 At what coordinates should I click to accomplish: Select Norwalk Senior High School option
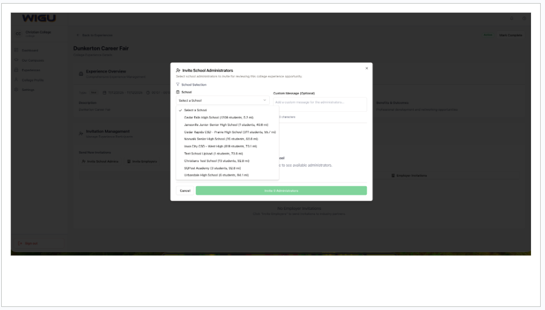220,139
